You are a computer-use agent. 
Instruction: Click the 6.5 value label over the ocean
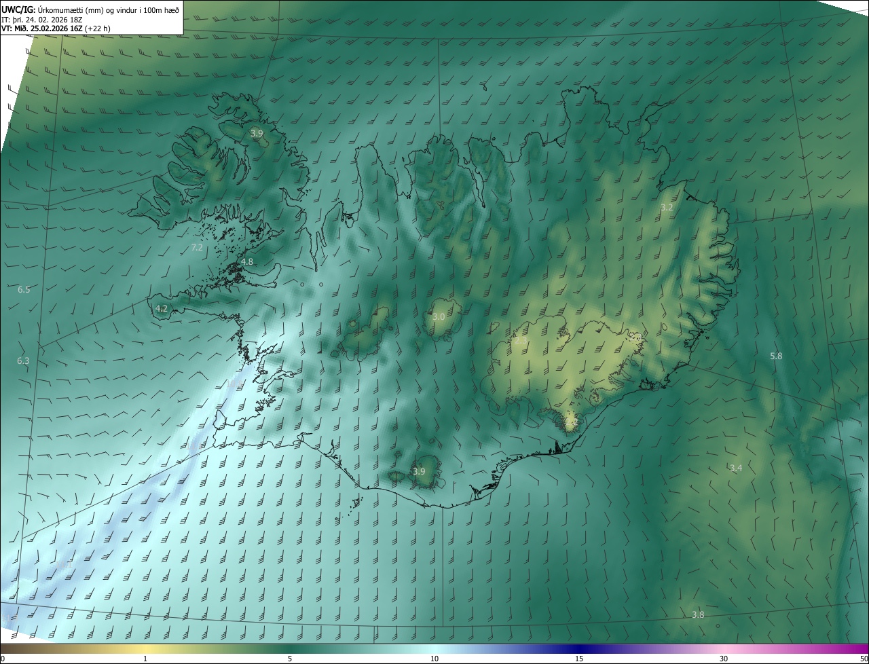(24, 290)
